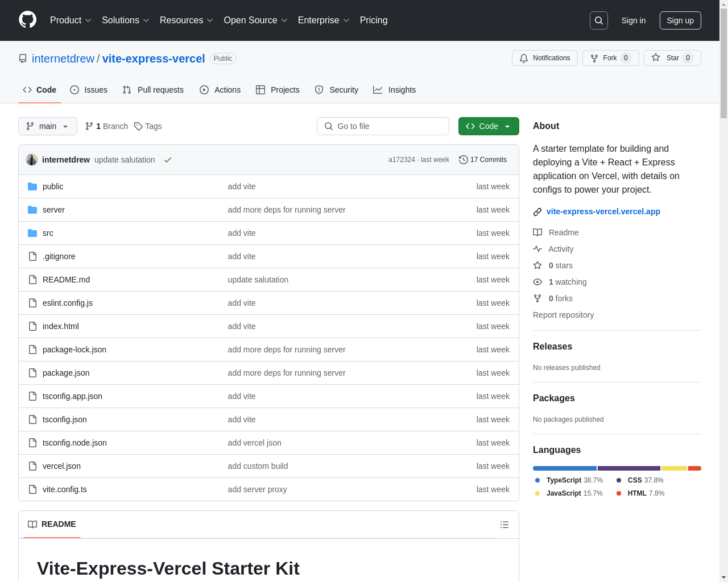Open the public folder
Image resolution: width=728 pixels, height=582 pixels.
tap(53, 186)
